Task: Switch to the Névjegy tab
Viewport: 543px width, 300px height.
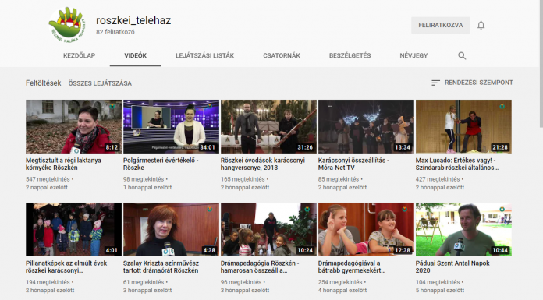Action: pos(413,55)
